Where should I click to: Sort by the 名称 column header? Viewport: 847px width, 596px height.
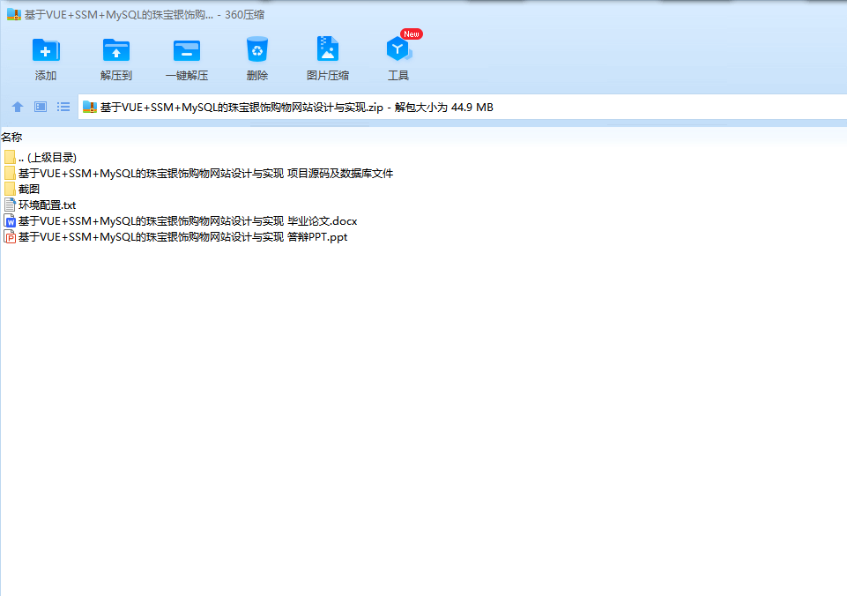click(x=11, y=138)
